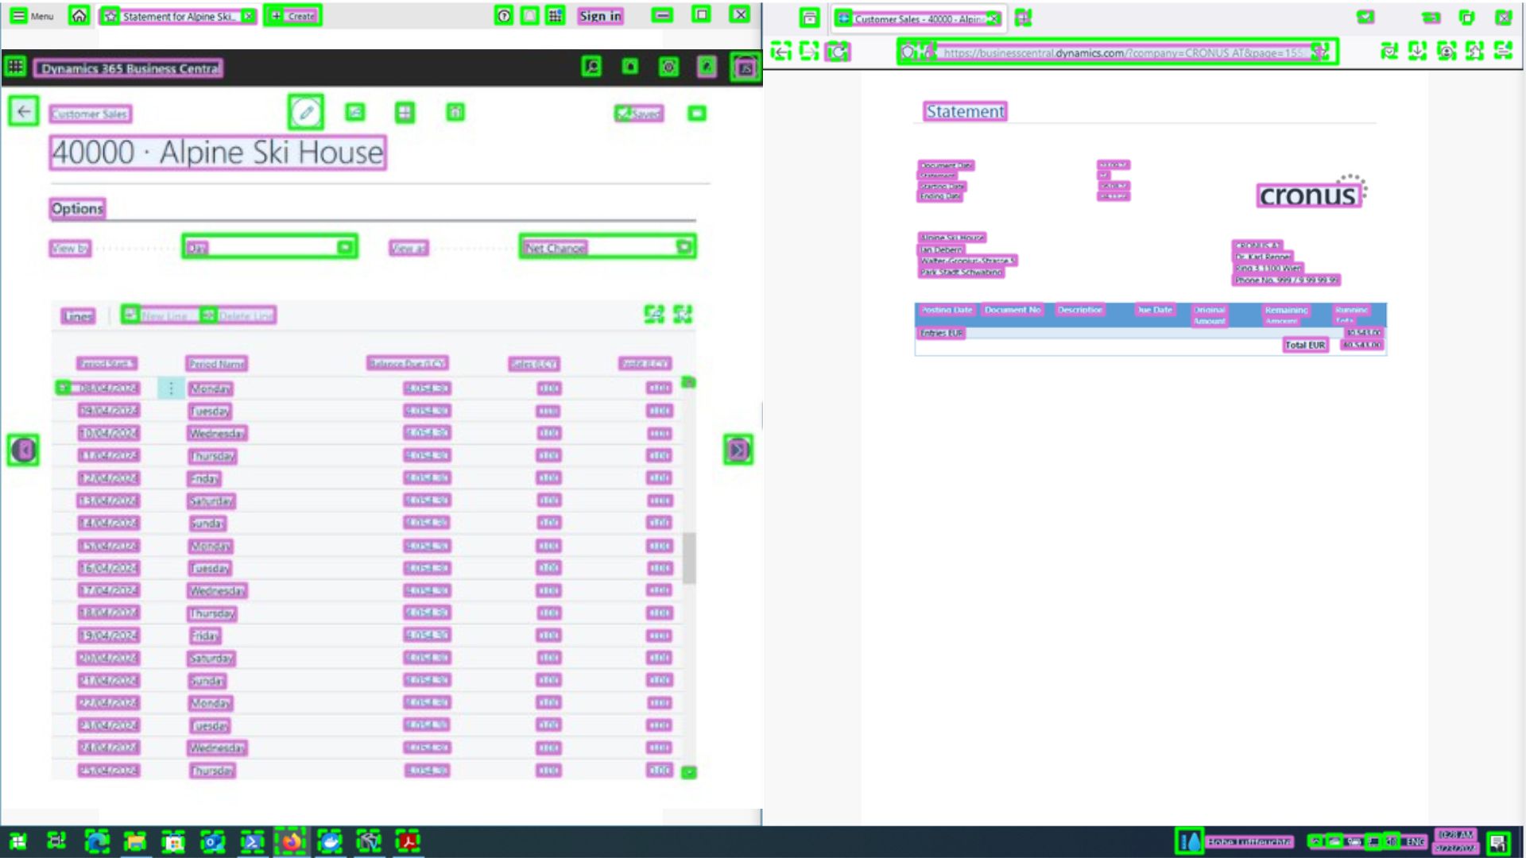Image resolution: width=1526 pixels, height=858 pixels.
Task: Click the share icon beside edit pencil
Action: 355,113
